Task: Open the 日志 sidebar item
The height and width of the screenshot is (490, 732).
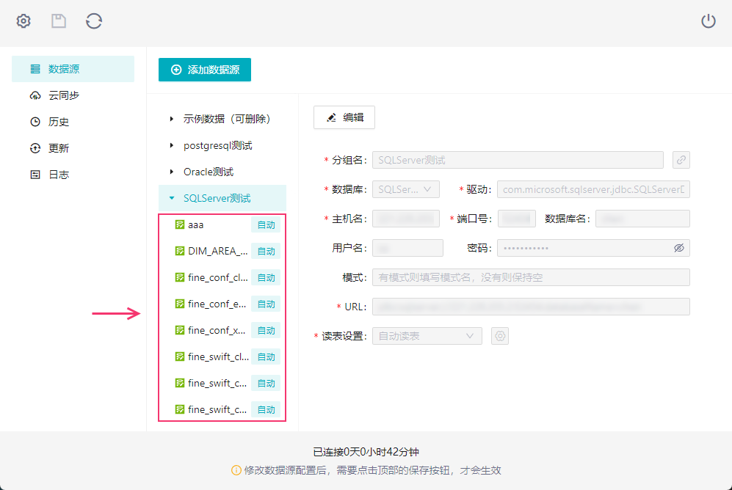Action: pos(73,175)
